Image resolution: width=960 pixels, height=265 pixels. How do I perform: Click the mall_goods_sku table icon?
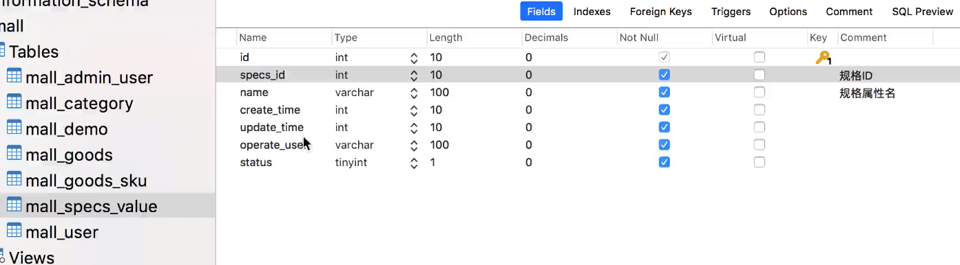14,179
